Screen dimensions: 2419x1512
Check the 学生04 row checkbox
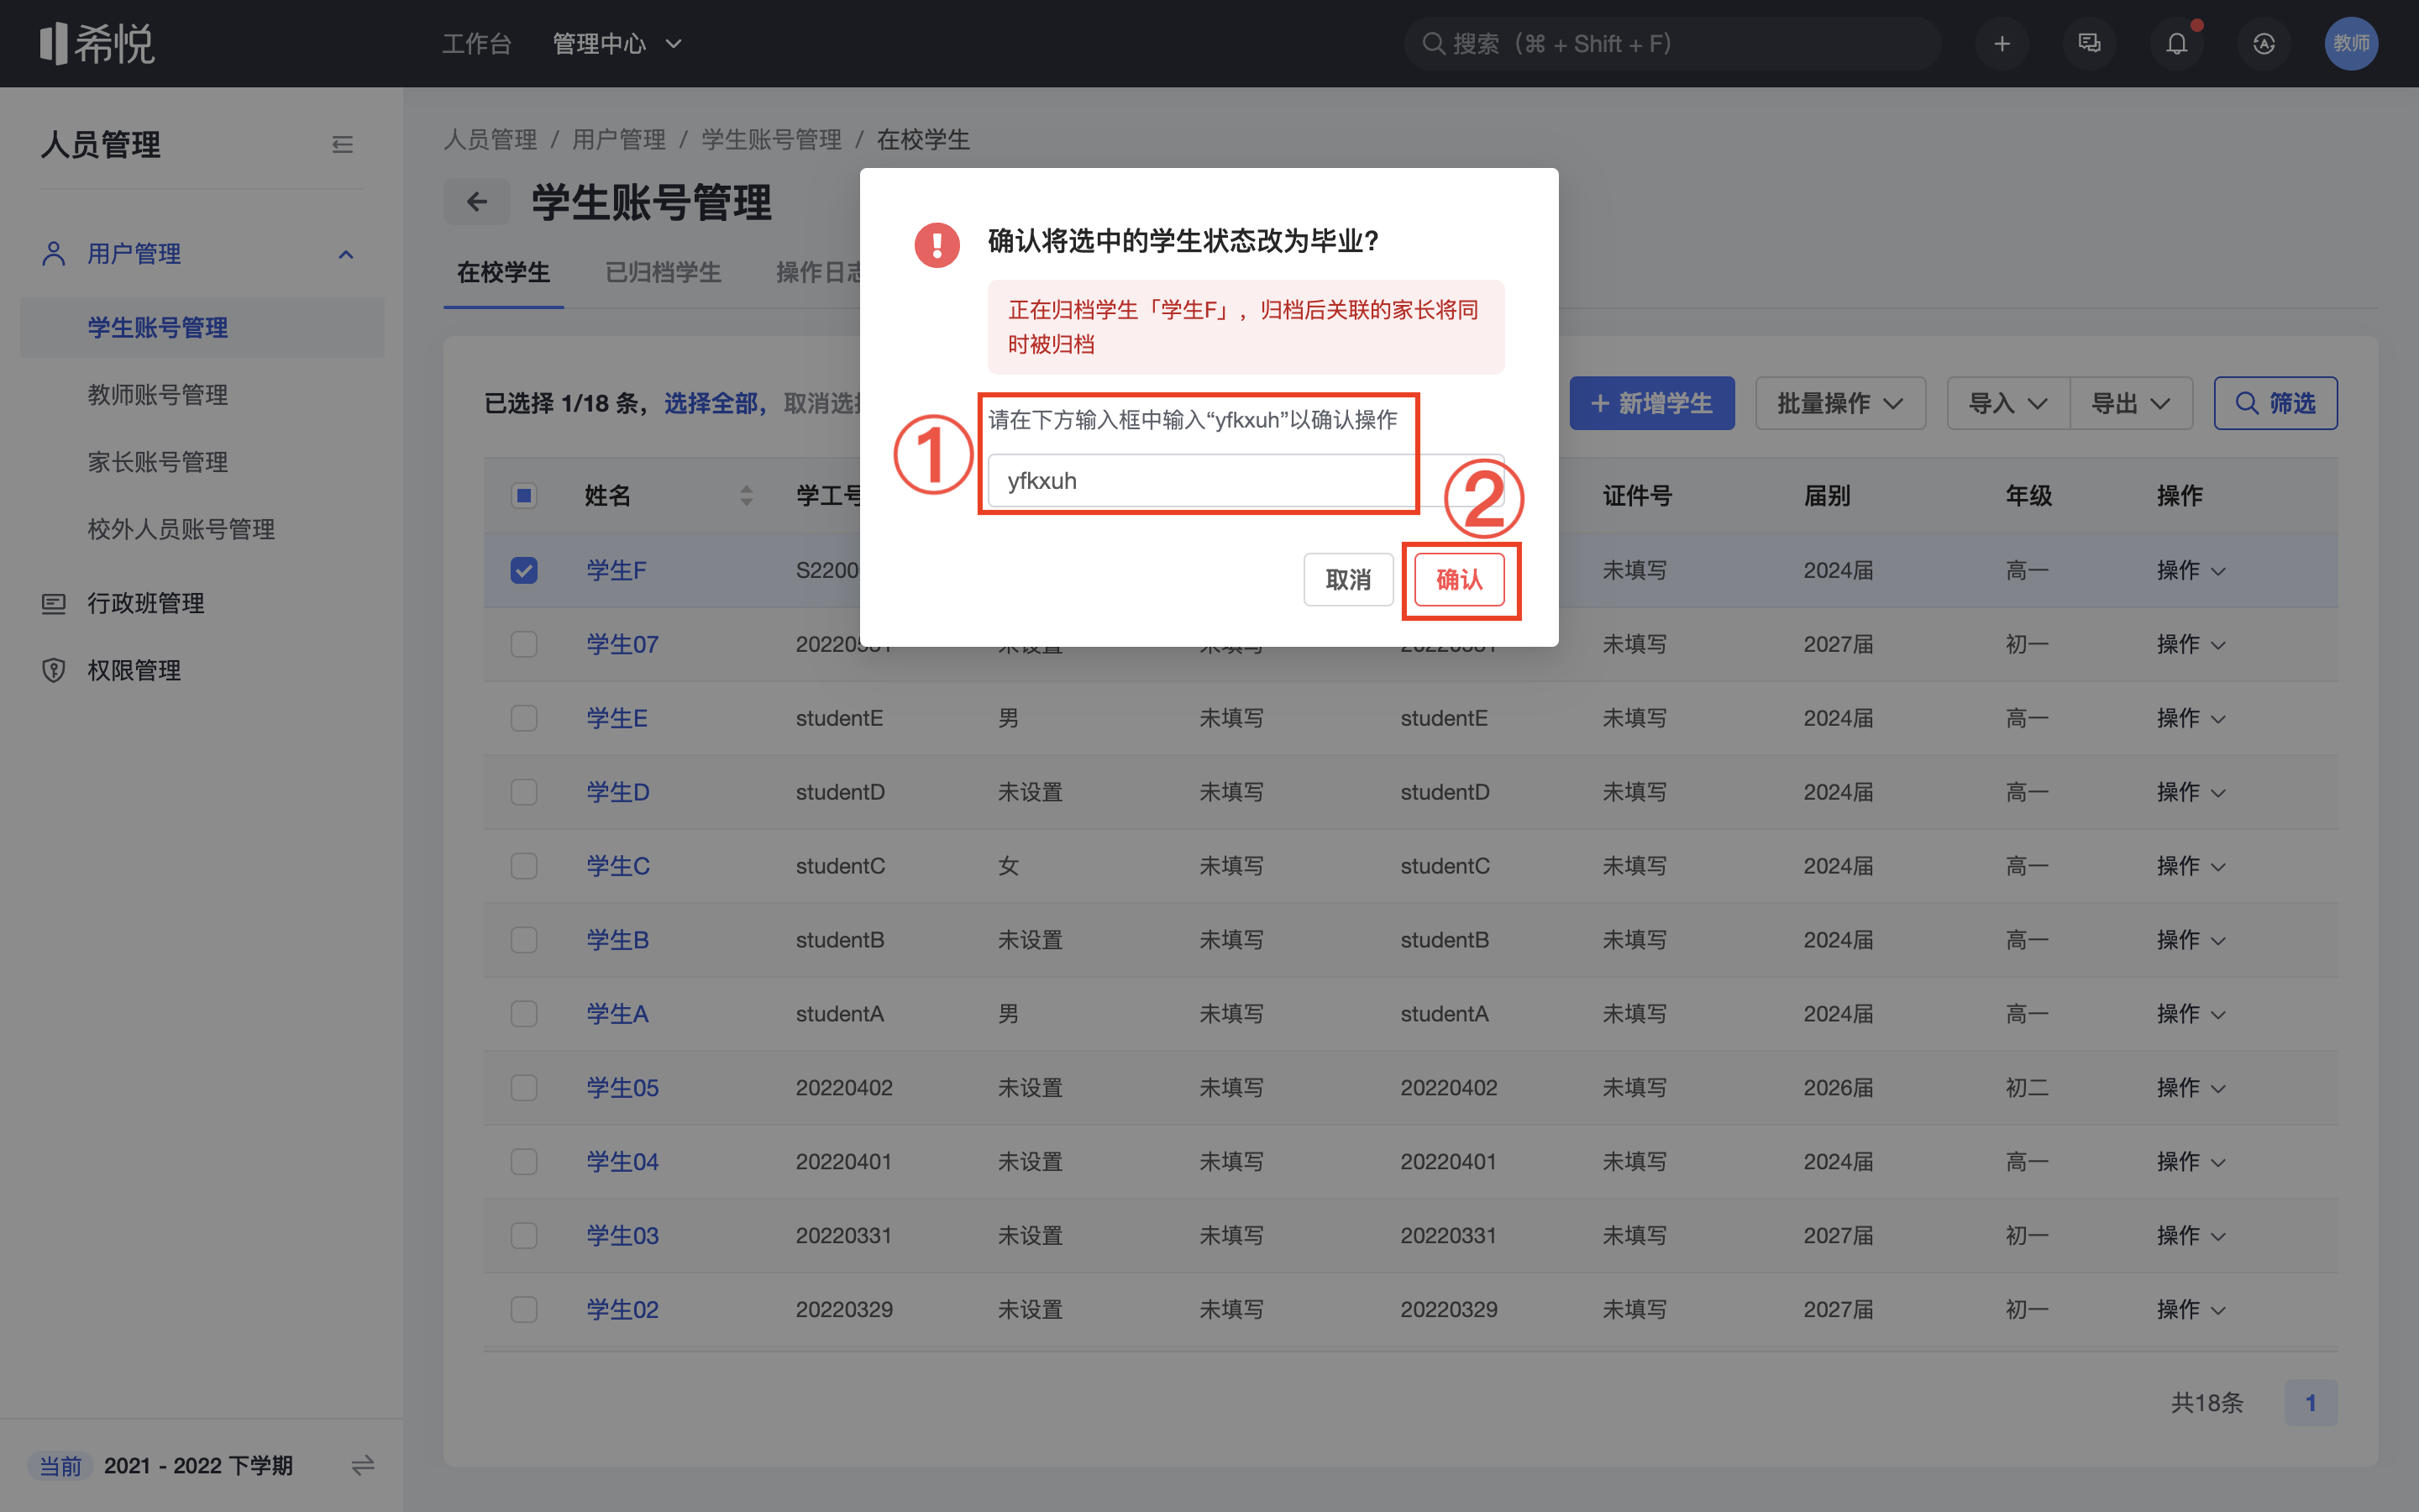(x=524, y=1162)
